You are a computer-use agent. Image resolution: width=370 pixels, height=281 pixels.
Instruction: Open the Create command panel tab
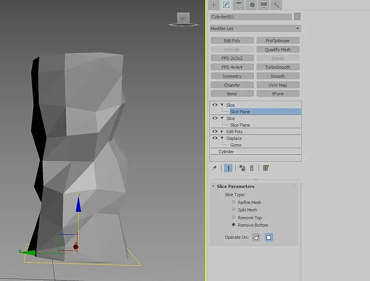[x=214, y=5]
